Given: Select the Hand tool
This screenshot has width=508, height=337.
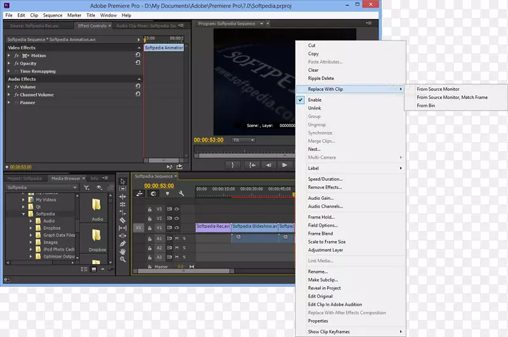Looking at the screenshot, I should (x=123, y=251).
